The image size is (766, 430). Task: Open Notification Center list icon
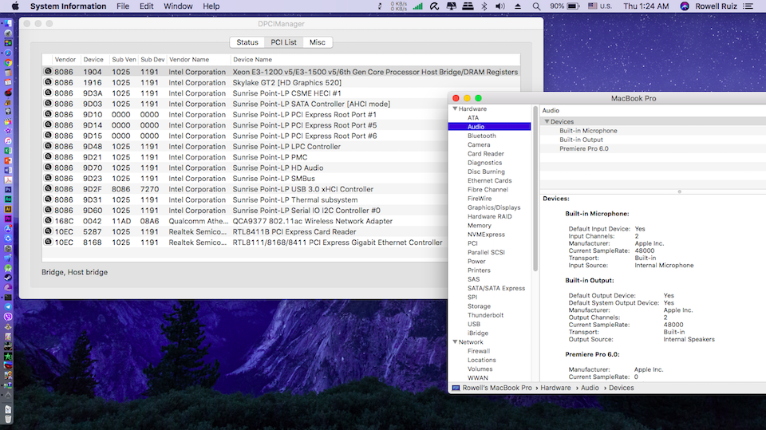point(748,6)
